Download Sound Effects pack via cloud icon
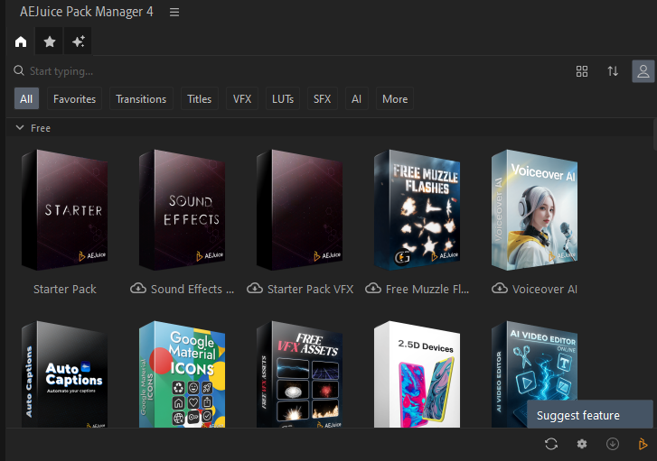This screenshot has height=461, width=657. tap(138, 288)
